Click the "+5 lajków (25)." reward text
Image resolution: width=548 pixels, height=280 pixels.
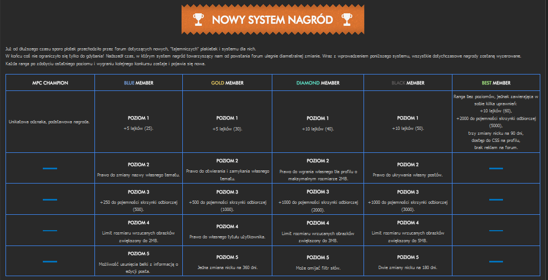pyautogui.click(x=138, y=128)
